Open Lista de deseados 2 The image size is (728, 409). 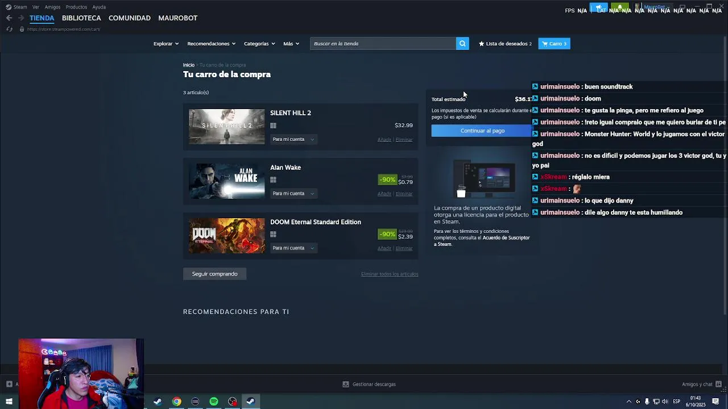point(505,44)
